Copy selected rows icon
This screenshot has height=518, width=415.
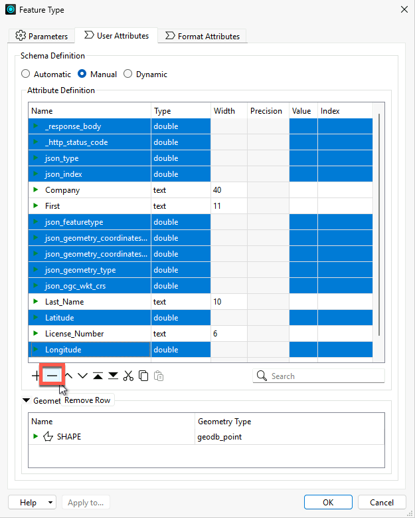click(x=143, y=376)
